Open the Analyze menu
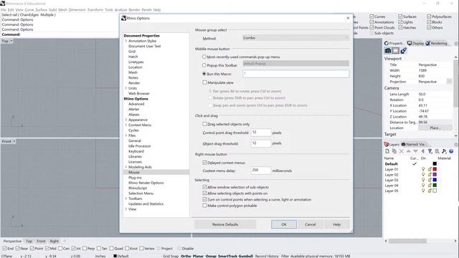The width and height of the screenshot is (459, 258). pyautogui.click(x=120, y=9)
